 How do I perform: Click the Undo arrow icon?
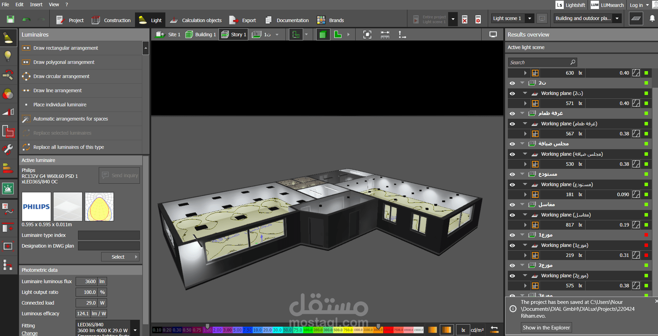[26, 19]
